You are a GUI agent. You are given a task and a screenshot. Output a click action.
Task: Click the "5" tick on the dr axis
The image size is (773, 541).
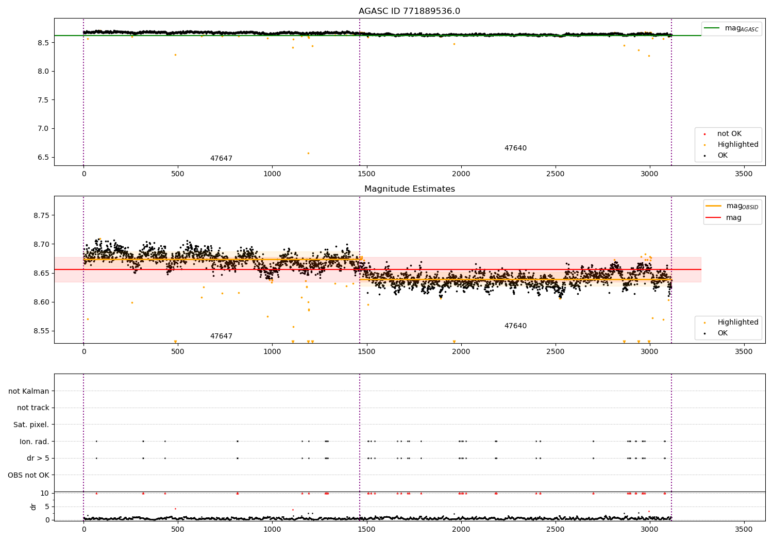point(47,506)
